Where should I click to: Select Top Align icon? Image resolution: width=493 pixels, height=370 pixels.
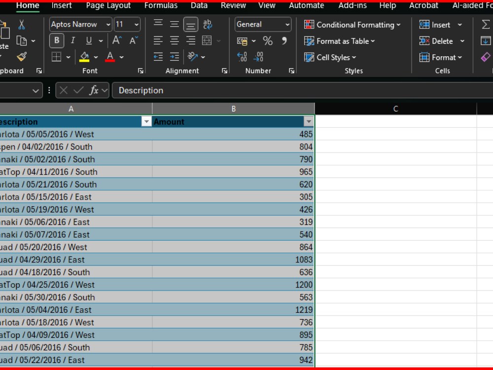pos(158,24)
